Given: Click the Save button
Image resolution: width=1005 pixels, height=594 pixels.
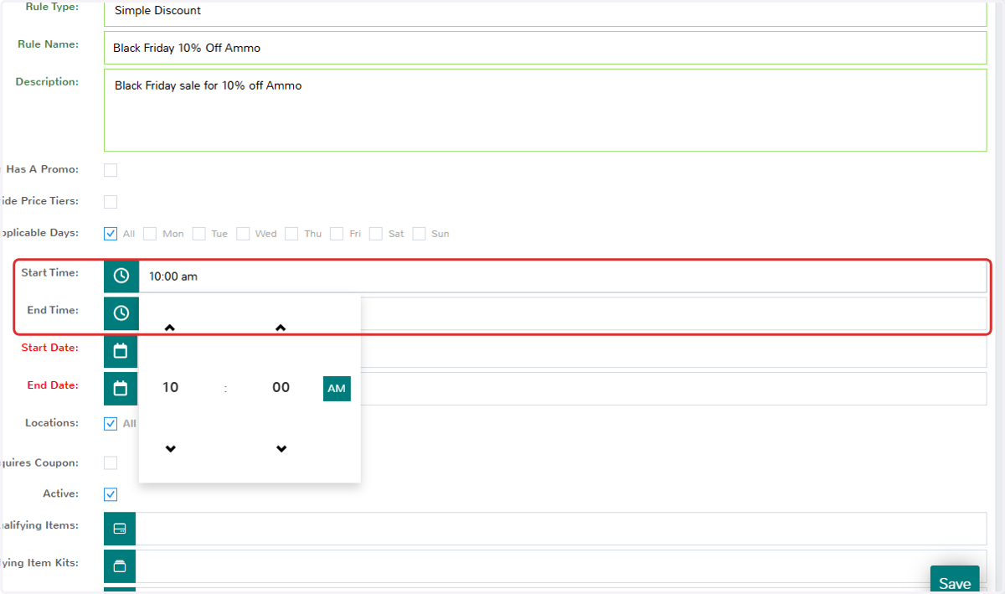Looking at the screenshot, I should point(955,581).
